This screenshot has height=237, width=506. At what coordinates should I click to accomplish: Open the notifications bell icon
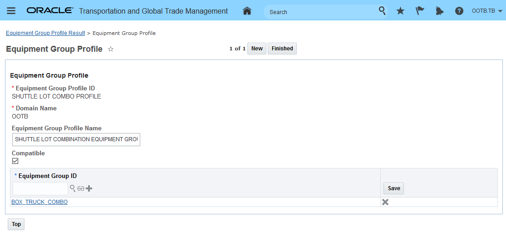tap(439, 11)
